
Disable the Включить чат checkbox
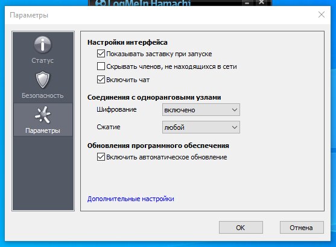pos(101,79)
